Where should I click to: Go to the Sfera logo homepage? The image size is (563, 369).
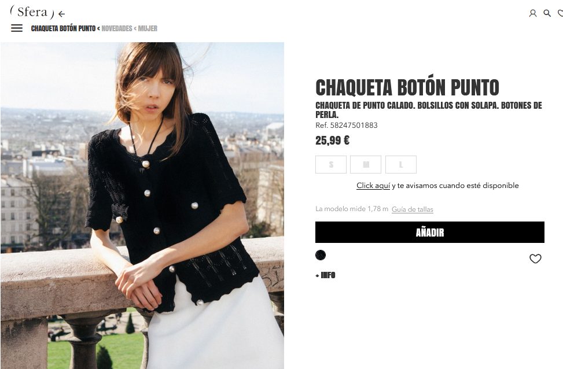pyautogui.click(x=32, y=12)
